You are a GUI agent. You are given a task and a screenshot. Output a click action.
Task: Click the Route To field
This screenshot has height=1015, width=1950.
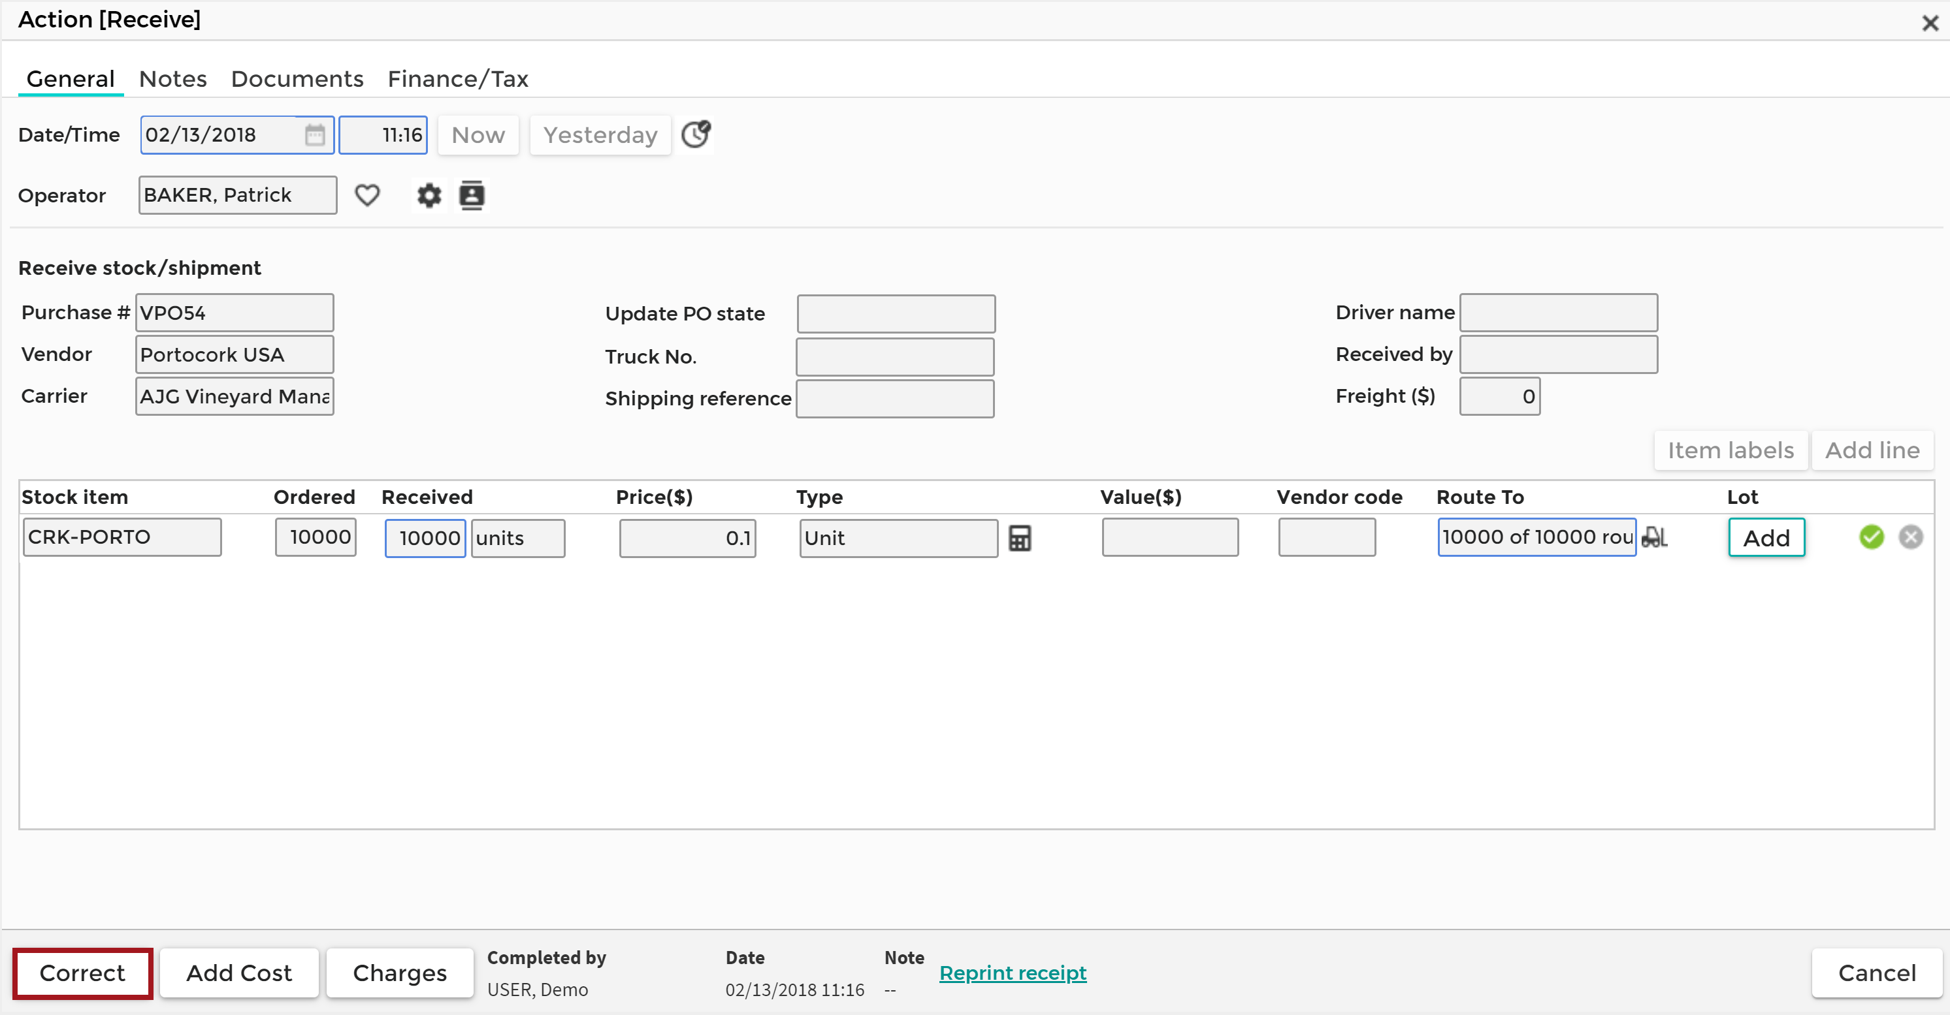pyautogui.click(x=1536, y=538)
